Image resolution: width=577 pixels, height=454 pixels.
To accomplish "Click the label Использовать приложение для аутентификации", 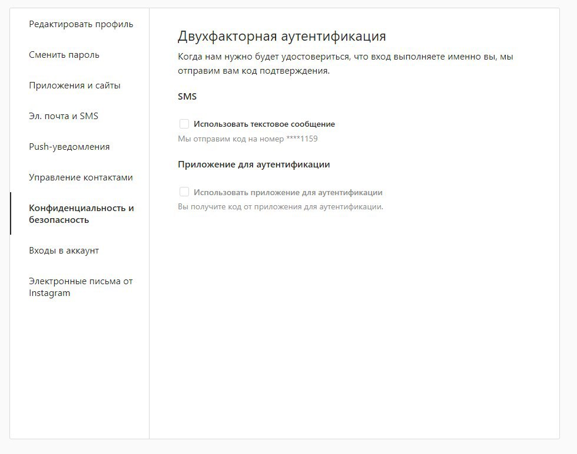I will (x=288, y=192).
